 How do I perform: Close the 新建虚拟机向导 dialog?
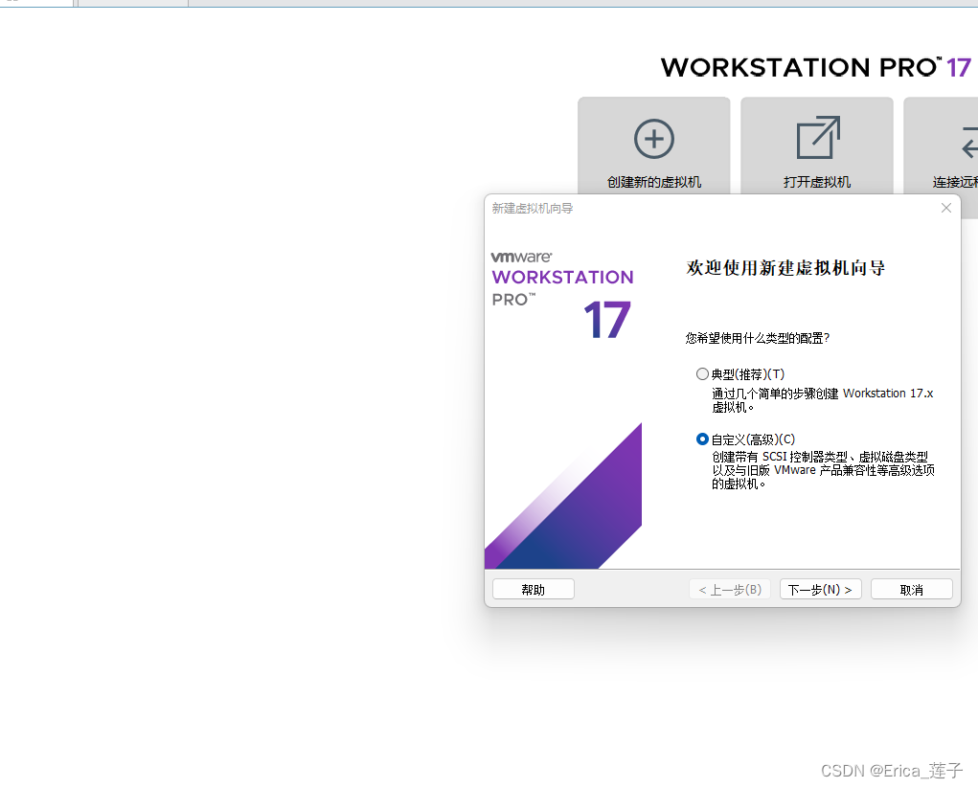pos(946,208)
